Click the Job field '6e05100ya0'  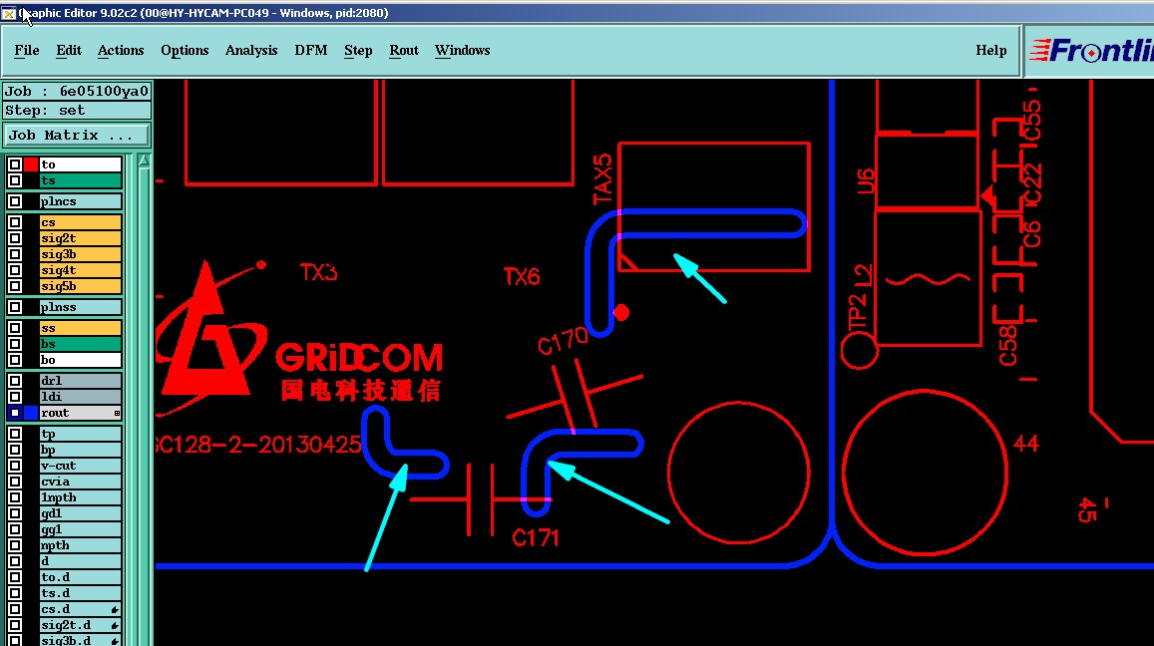77,92
